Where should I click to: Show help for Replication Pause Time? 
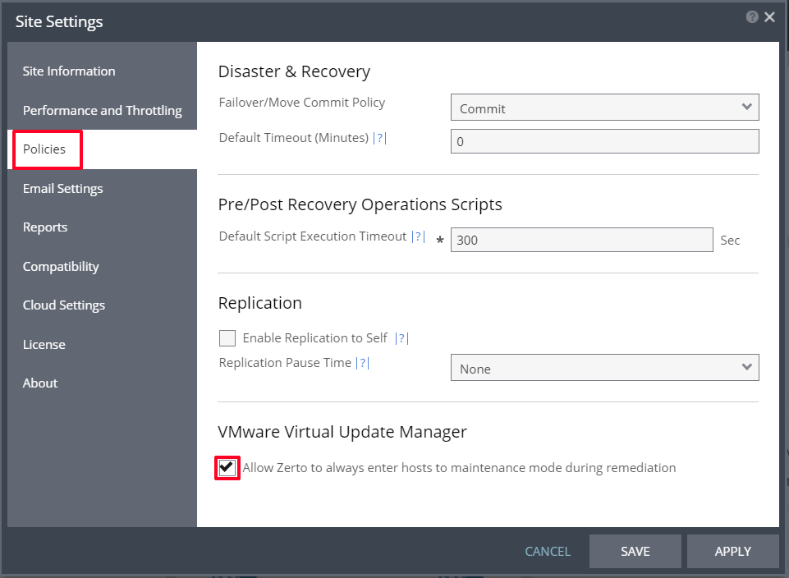(x=362, y=363)
